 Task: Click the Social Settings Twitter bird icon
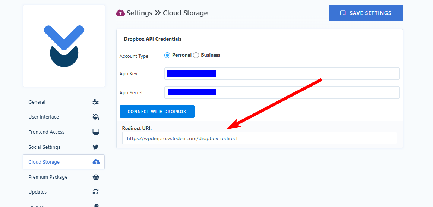point(95,147)
